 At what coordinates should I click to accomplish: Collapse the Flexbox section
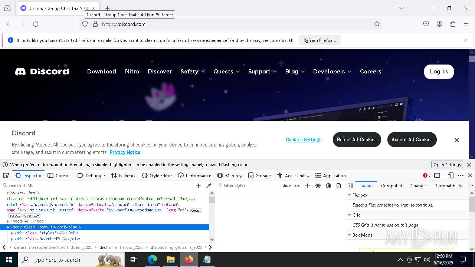pos(349,195)
